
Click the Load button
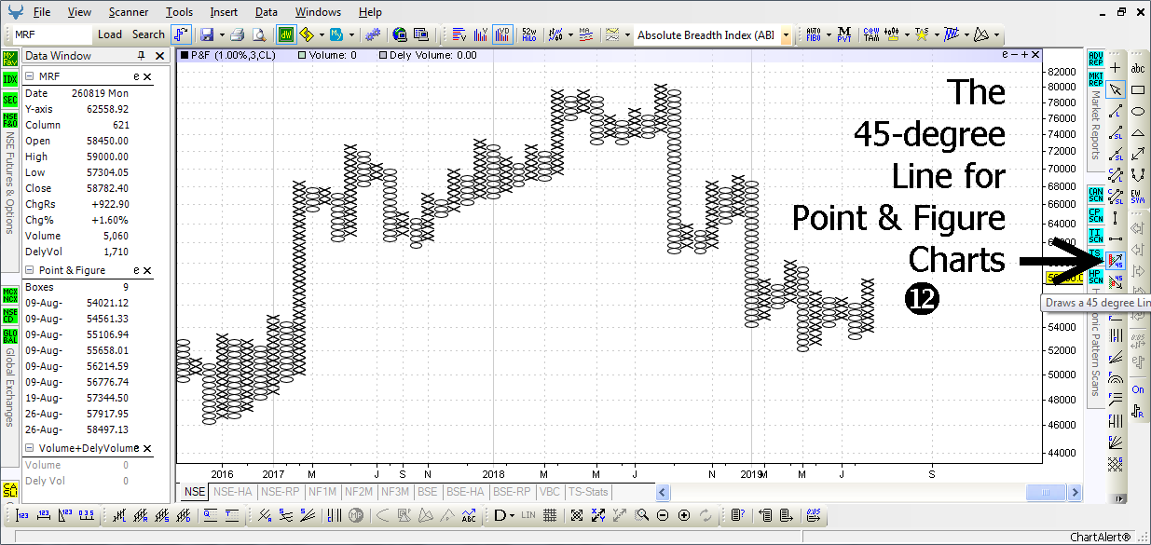coord(110,34)
